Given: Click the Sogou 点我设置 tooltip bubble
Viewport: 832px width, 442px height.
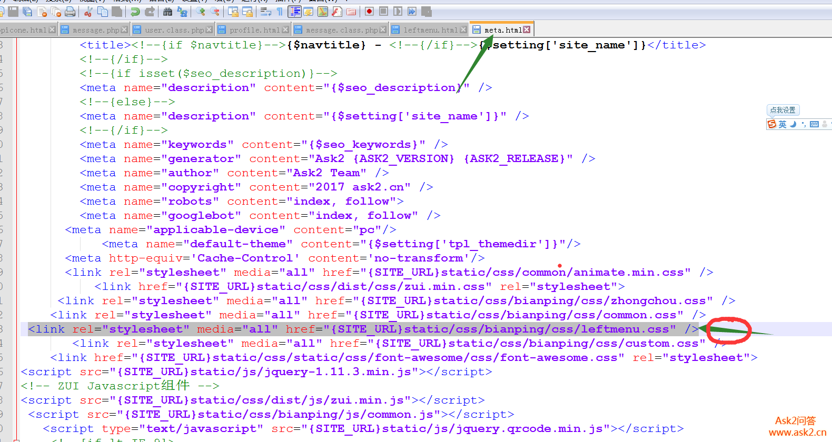Looking at the screenshot, I should [x=783, y=110].
